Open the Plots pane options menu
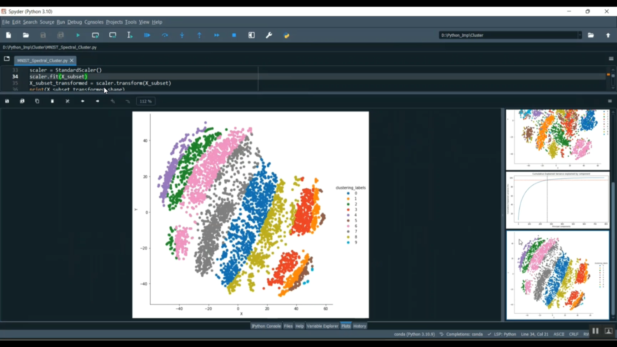The width and height of the screenshot is (617, 347). (x=610, y=101)
